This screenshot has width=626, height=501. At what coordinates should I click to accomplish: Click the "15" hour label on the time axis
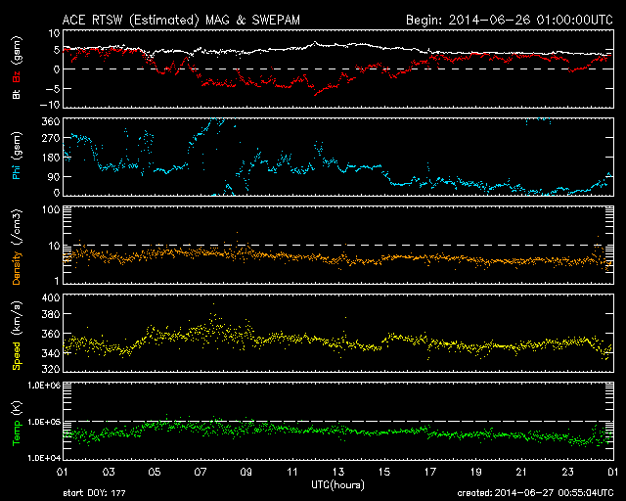[x=383, y=473]
